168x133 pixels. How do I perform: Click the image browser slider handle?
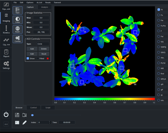(x=32, y=115)
